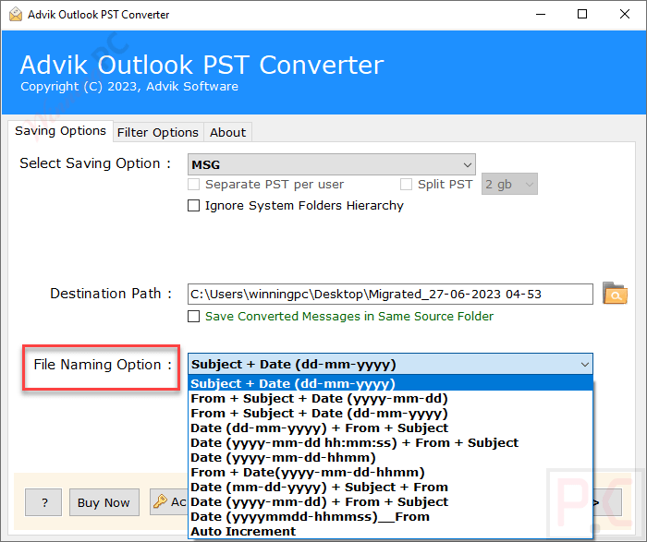
Task: Close the Advik Outlook PST Converter window
Action: coord(624,15)
